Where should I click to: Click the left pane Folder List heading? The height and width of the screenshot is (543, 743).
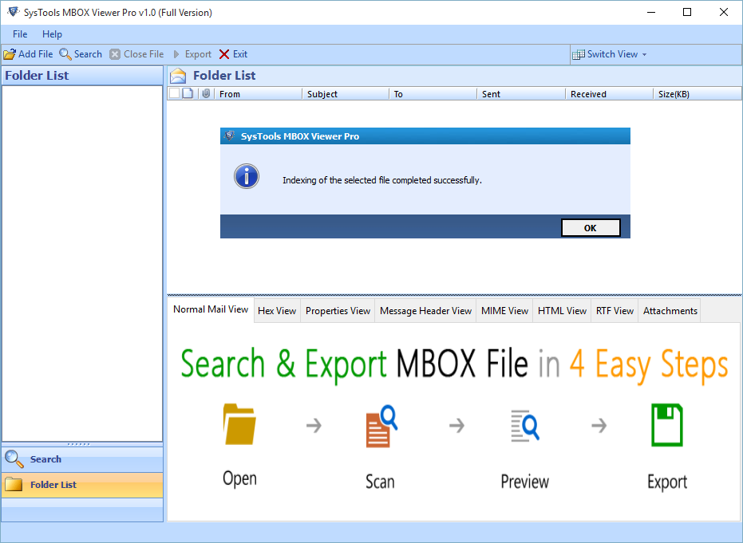point(37,76)
